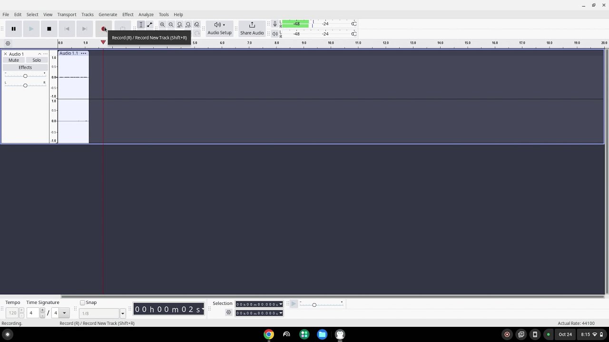
Task: Click the Zoom Toggle icon
Action: pos(196,25)
